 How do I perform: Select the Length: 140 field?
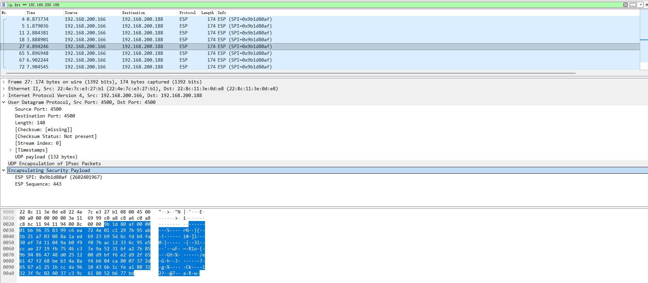pos(30,123)
